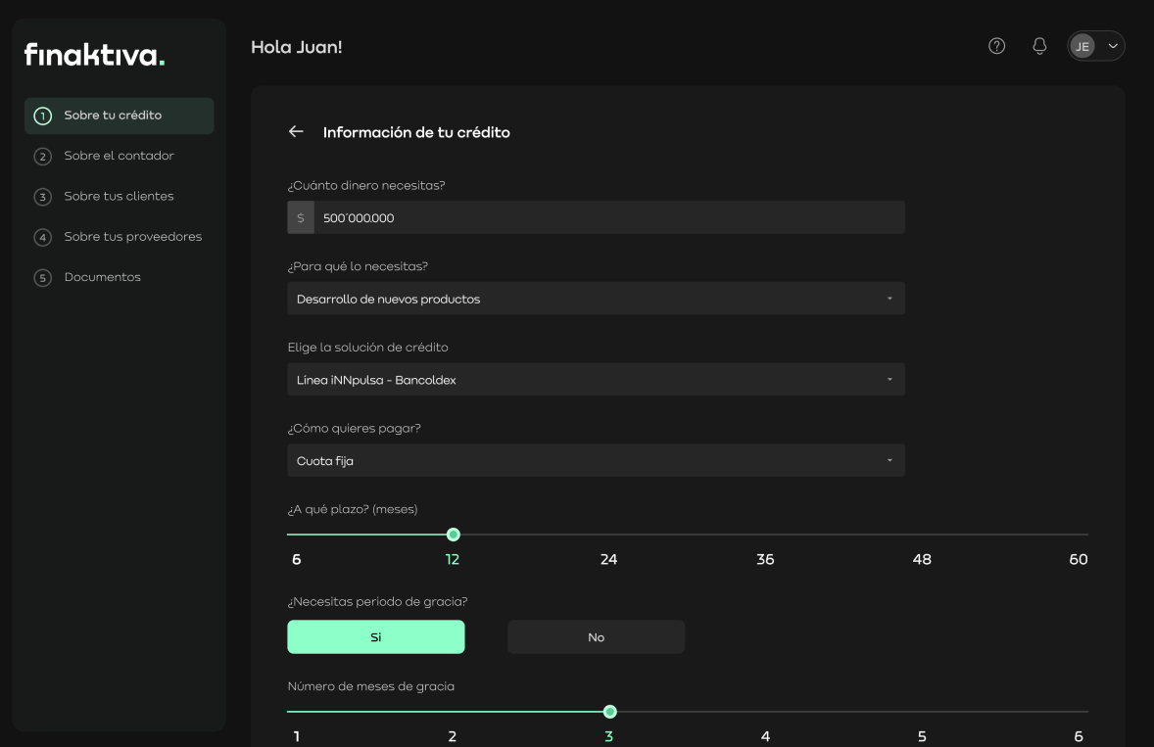The image size is (1154, 747).
Task: Choose 1 month of gracia label
Action: pos(297,736)
